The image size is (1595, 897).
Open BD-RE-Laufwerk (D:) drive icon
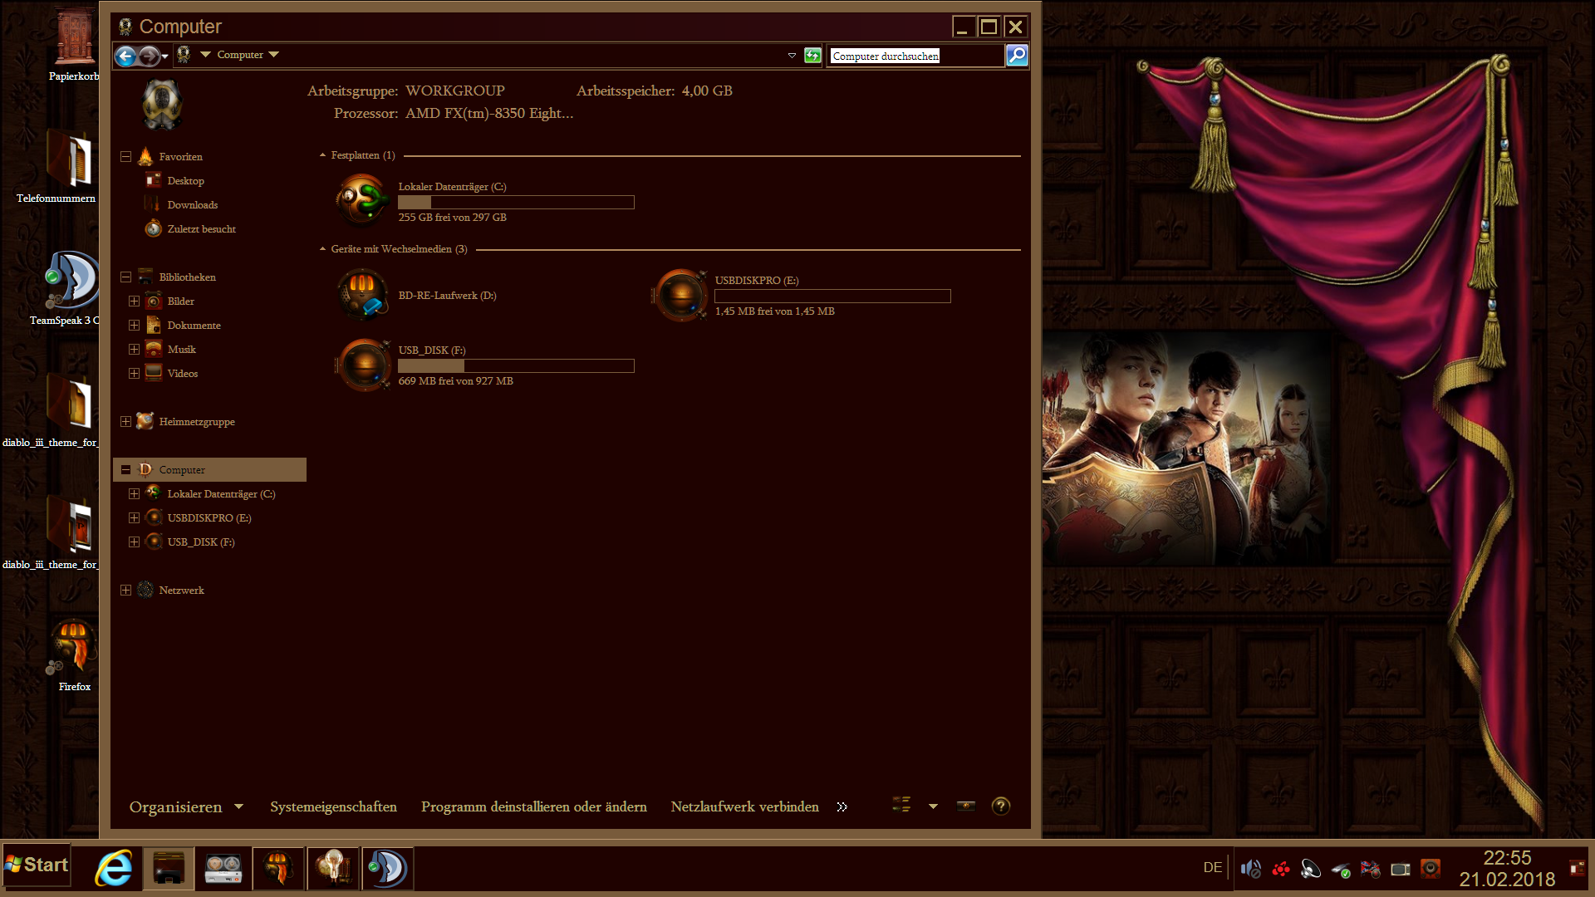coord(363,295)
